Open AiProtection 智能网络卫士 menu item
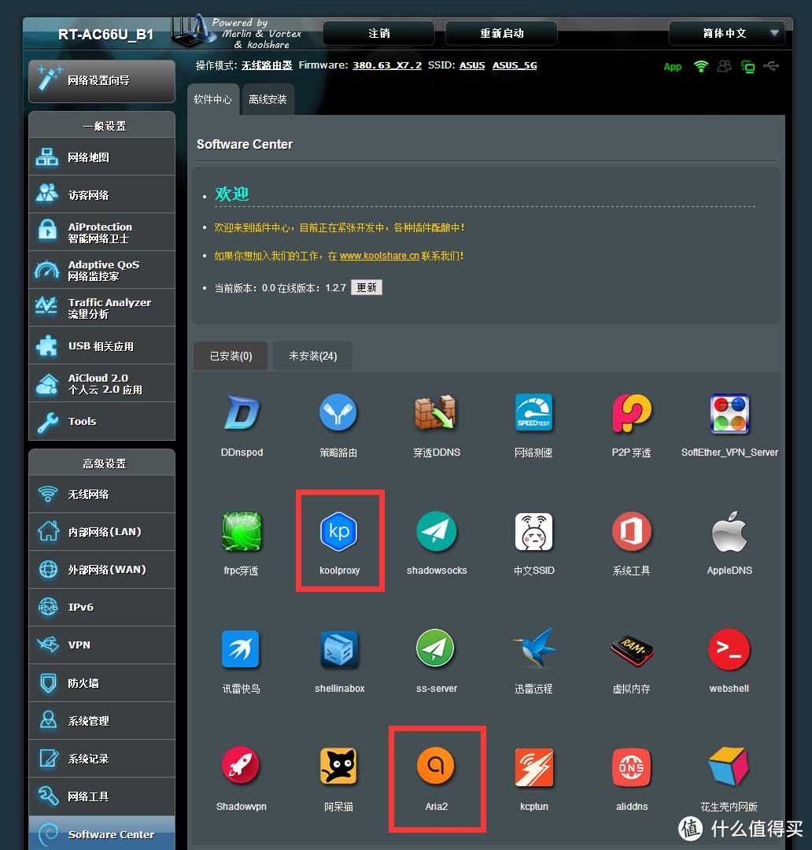 pos(102,232)
